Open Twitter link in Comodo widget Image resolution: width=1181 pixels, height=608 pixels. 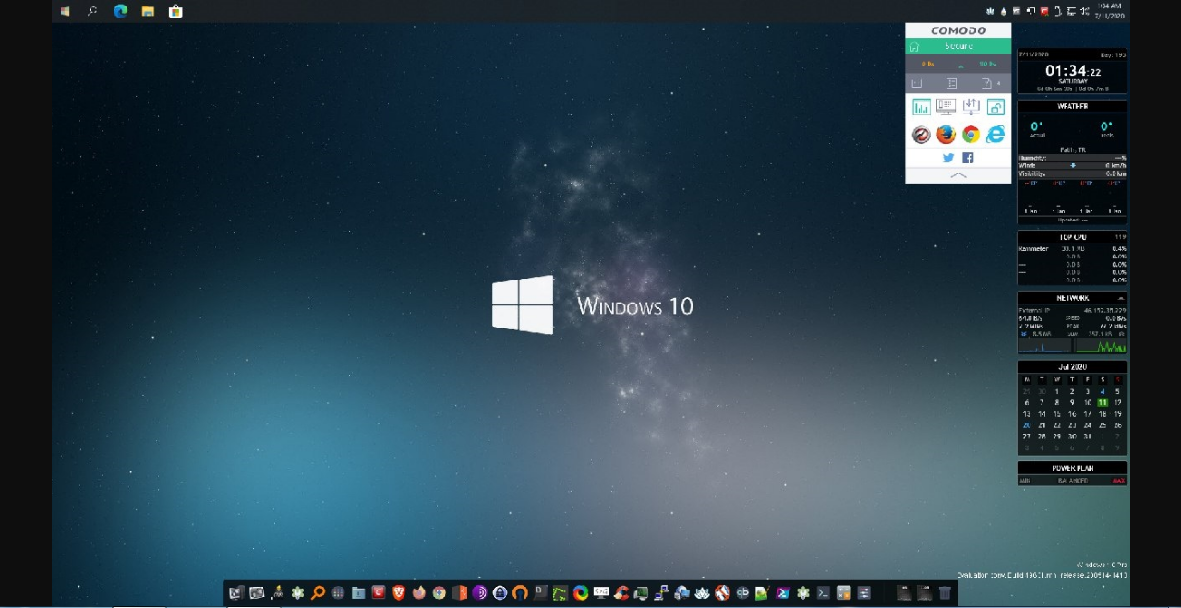click(x=948, y=158)
